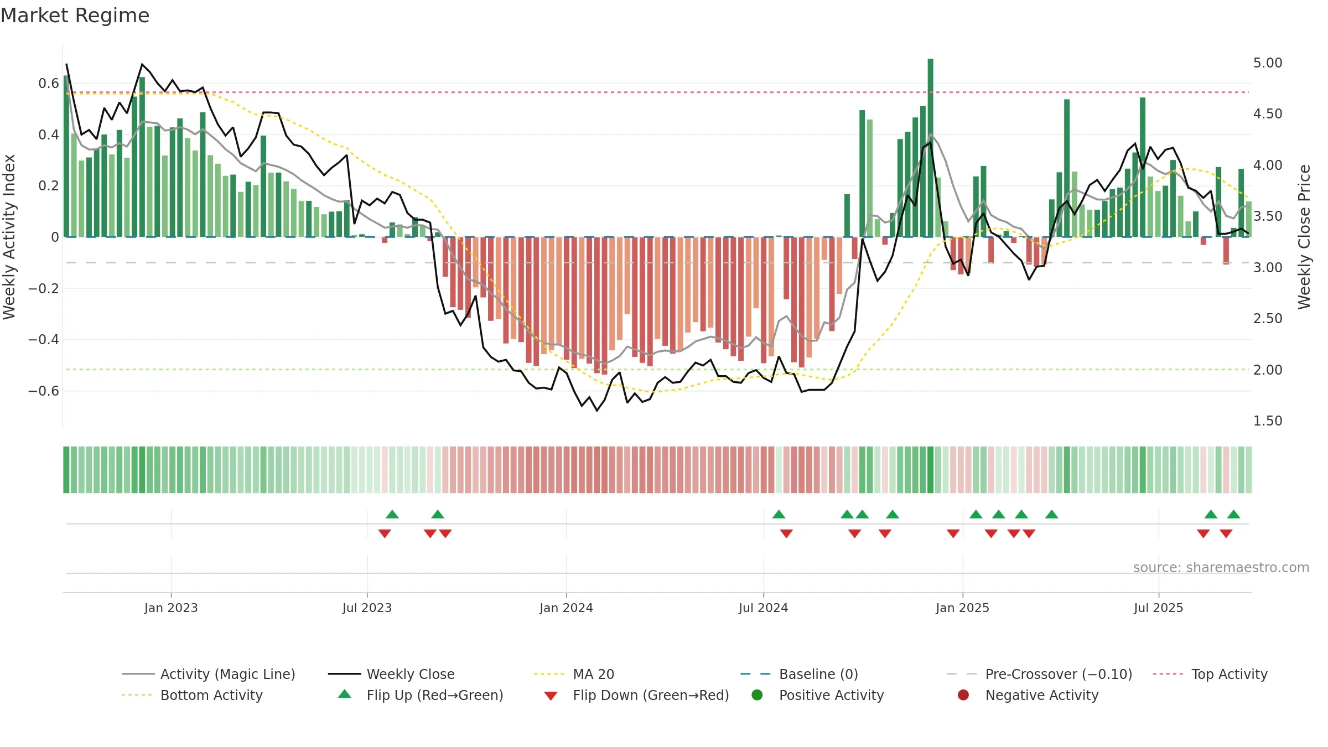Select the Jan 2024 x-axis label
The image size is (1328, 747).
pyautogui.click(x=566, y=608)
